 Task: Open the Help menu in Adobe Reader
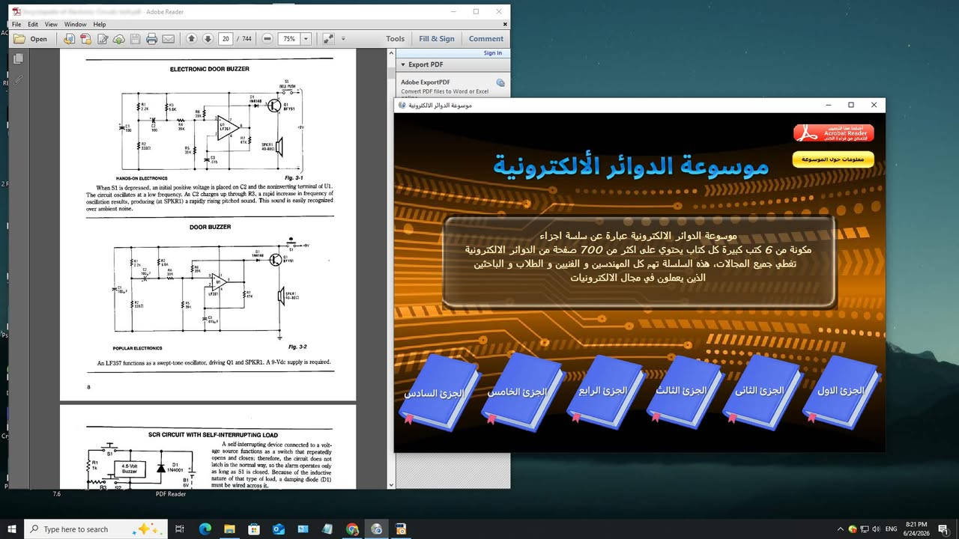(x=99, y=25)
